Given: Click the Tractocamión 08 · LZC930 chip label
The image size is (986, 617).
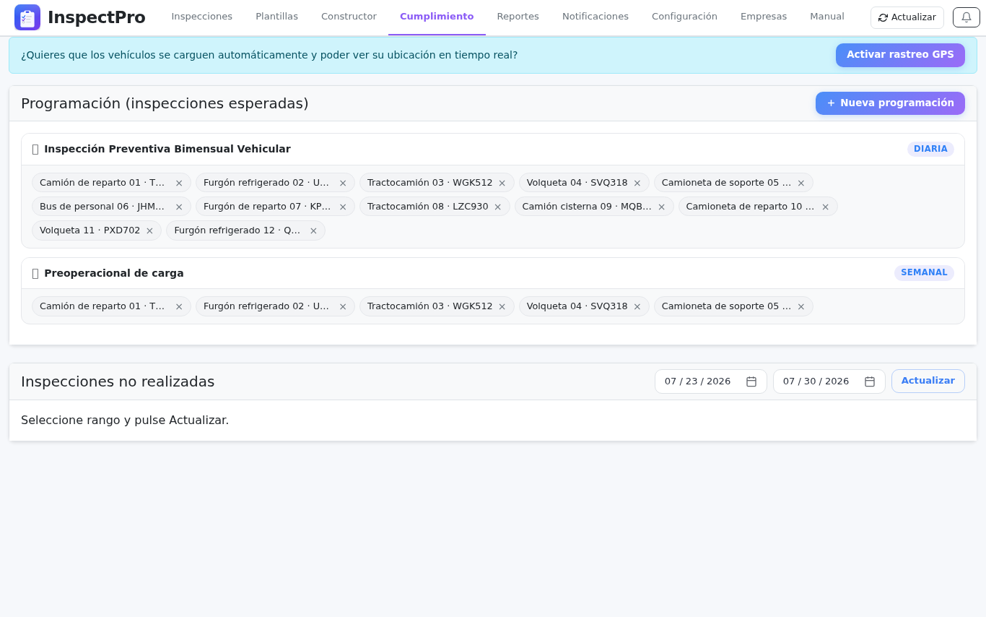Looking at the screenshot, I should pos(427,207).
